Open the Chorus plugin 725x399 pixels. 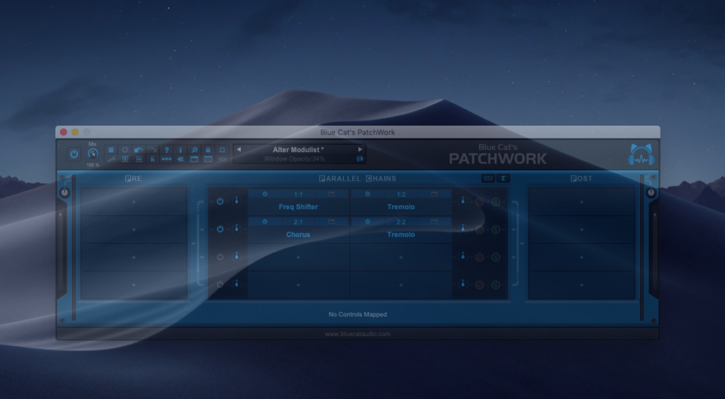pyautogui.click(x=298, y=235)
